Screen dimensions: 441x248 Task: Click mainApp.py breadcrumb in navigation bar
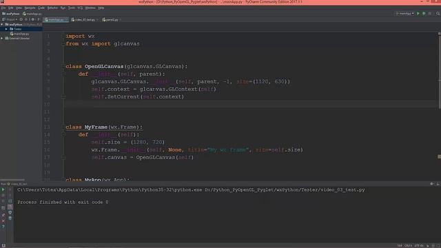(32, 14)
